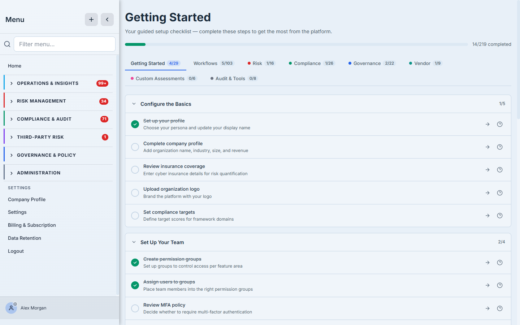This screenshot has height=325, width=520.
Task: Open help icon for Upload organization logo
Action: click(500, 193)
